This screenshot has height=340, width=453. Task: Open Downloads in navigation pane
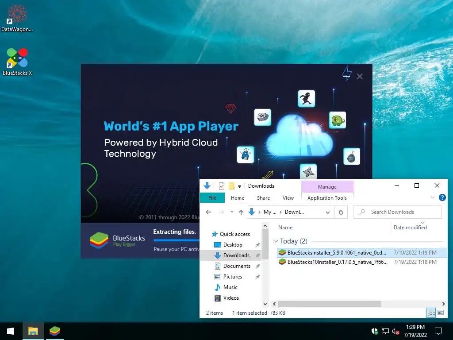(232, 255)
